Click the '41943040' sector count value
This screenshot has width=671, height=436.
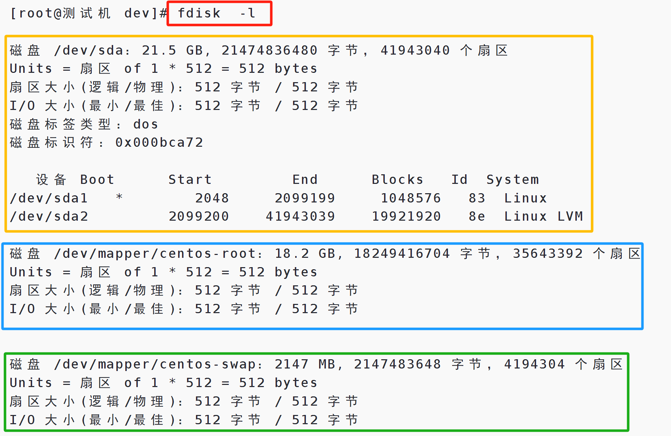pyautogui.click(x=415, y=50)
